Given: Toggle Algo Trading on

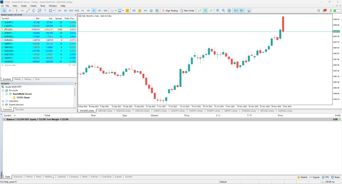Looking at the screenshot, I should point(170,10).
